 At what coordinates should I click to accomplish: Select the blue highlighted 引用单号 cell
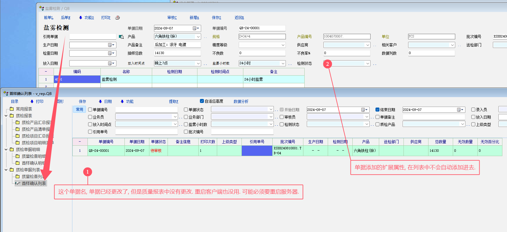click(x=257, y=151)
